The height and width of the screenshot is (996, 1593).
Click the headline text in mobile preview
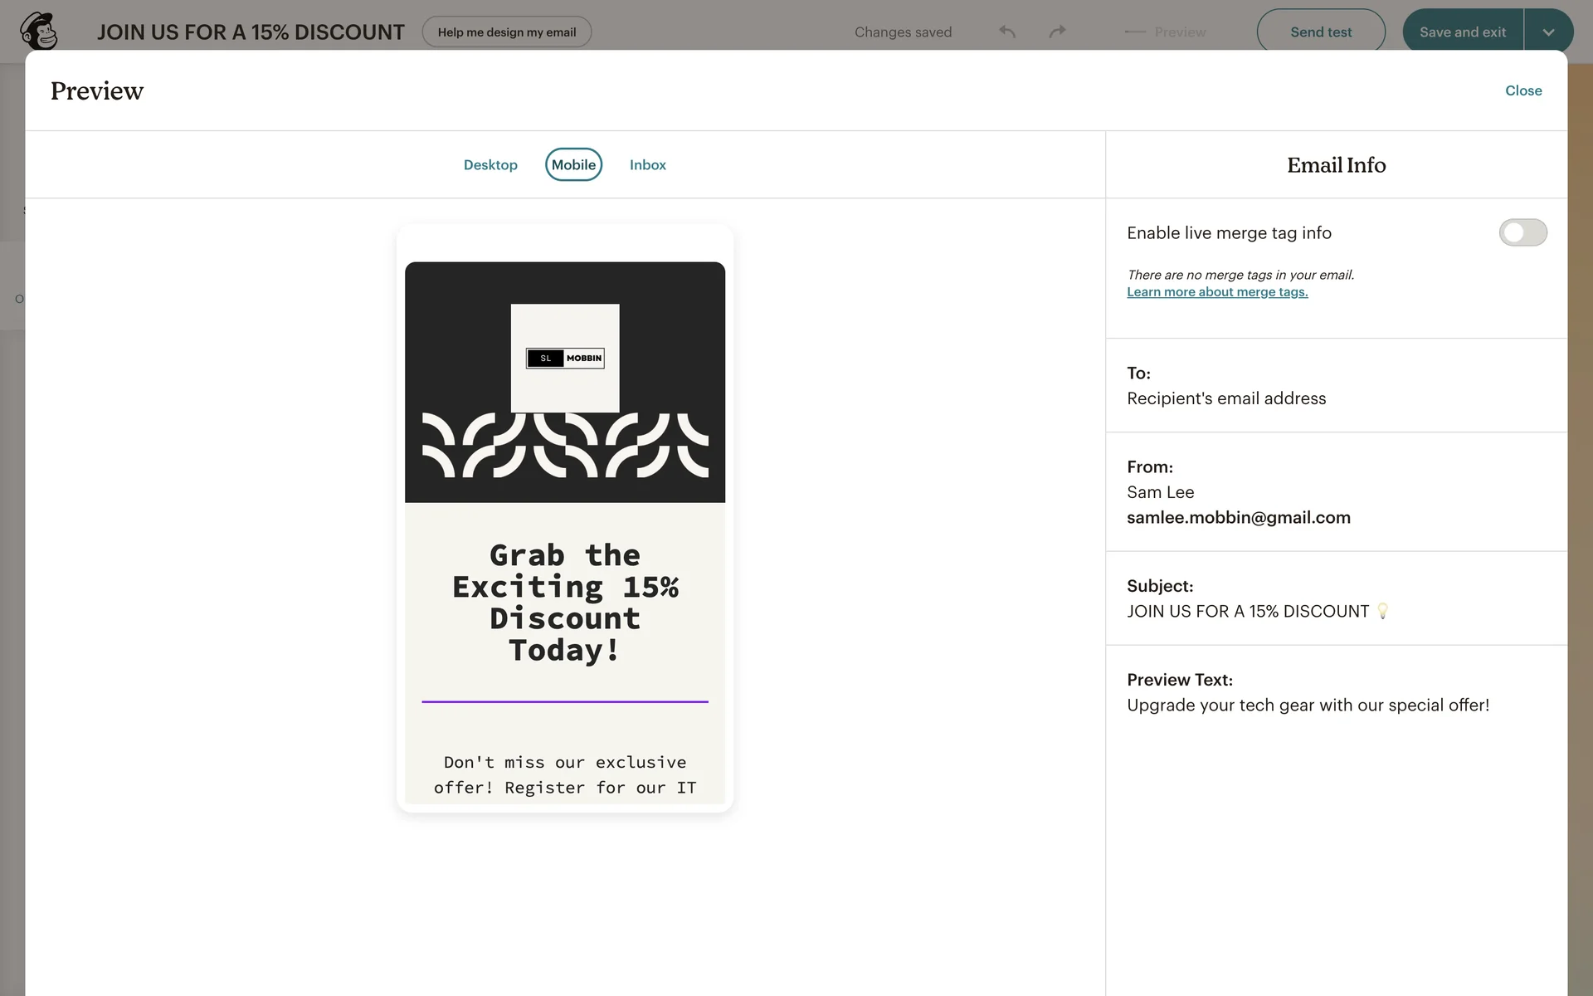point(565,602)
